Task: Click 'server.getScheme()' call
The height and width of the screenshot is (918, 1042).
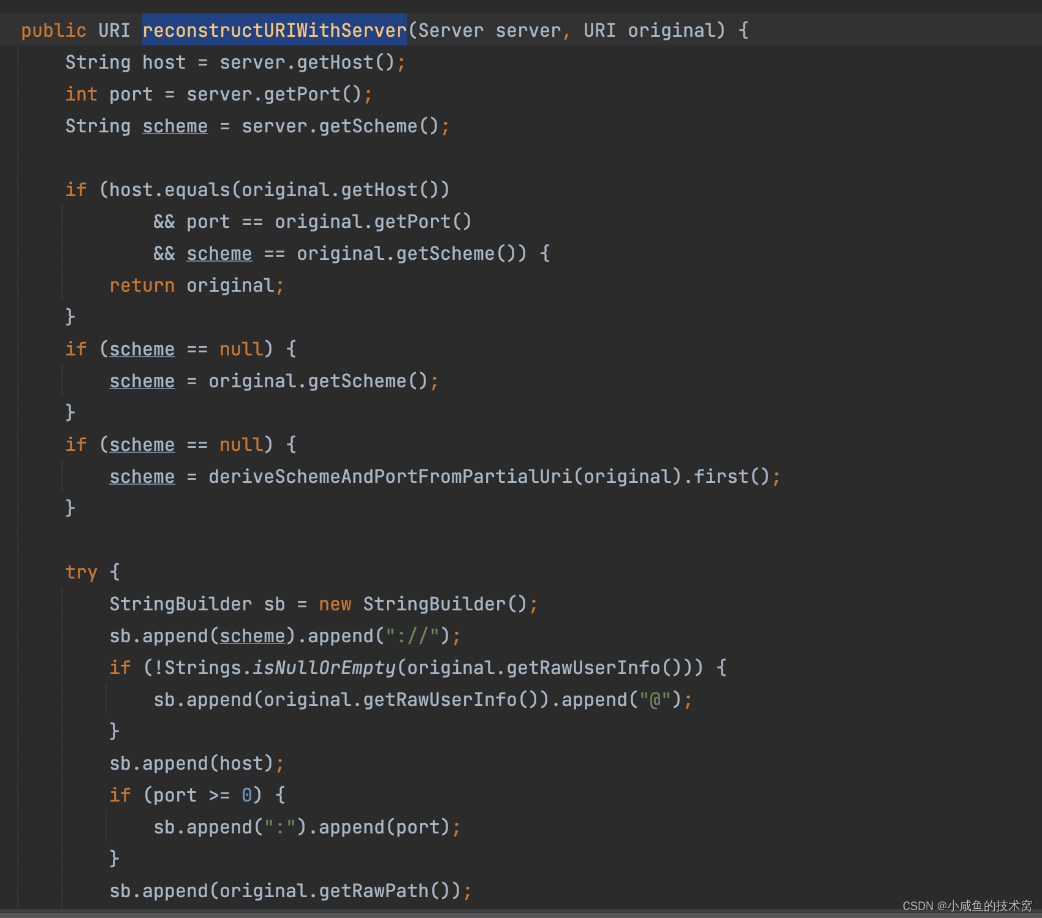Action: pos(340,126)
